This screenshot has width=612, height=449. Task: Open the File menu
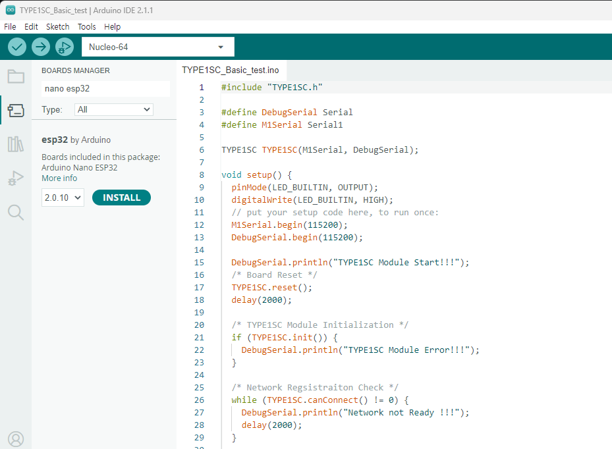coord(10,26)
